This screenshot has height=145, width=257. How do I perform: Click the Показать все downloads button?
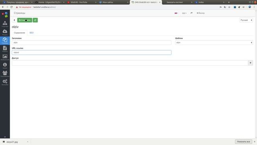tap(243, 141)
